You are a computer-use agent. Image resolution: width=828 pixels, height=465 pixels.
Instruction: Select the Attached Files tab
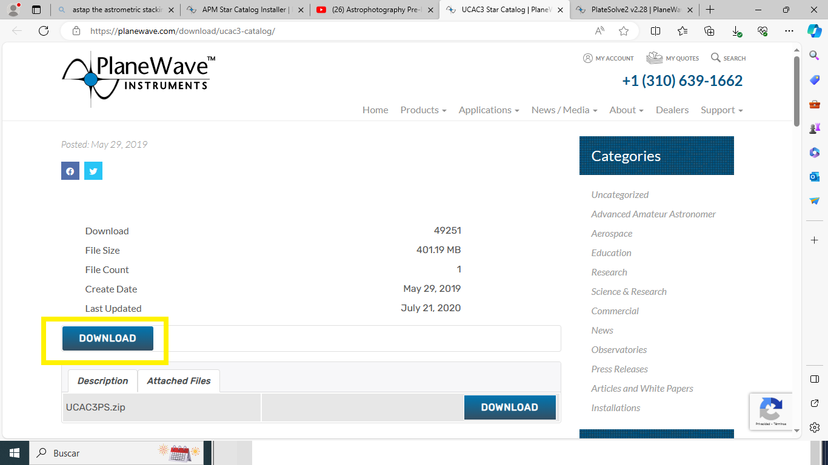pyautogui.click(x=179, y=381)
